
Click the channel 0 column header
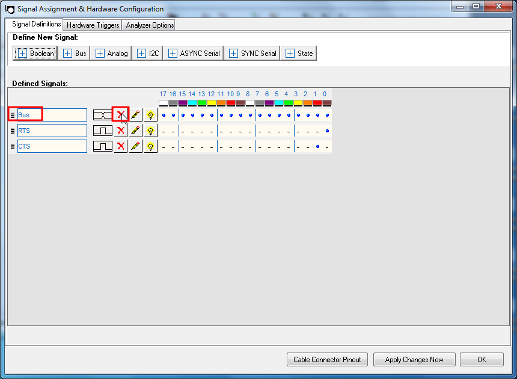325,94
